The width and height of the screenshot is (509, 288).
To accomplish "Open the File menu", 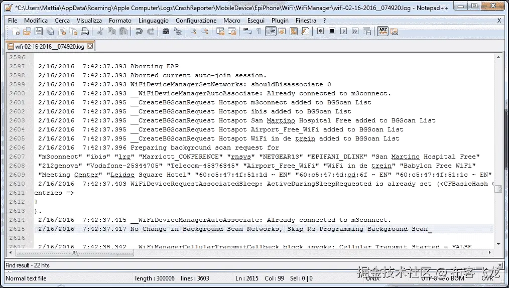I will coord(13,21).
